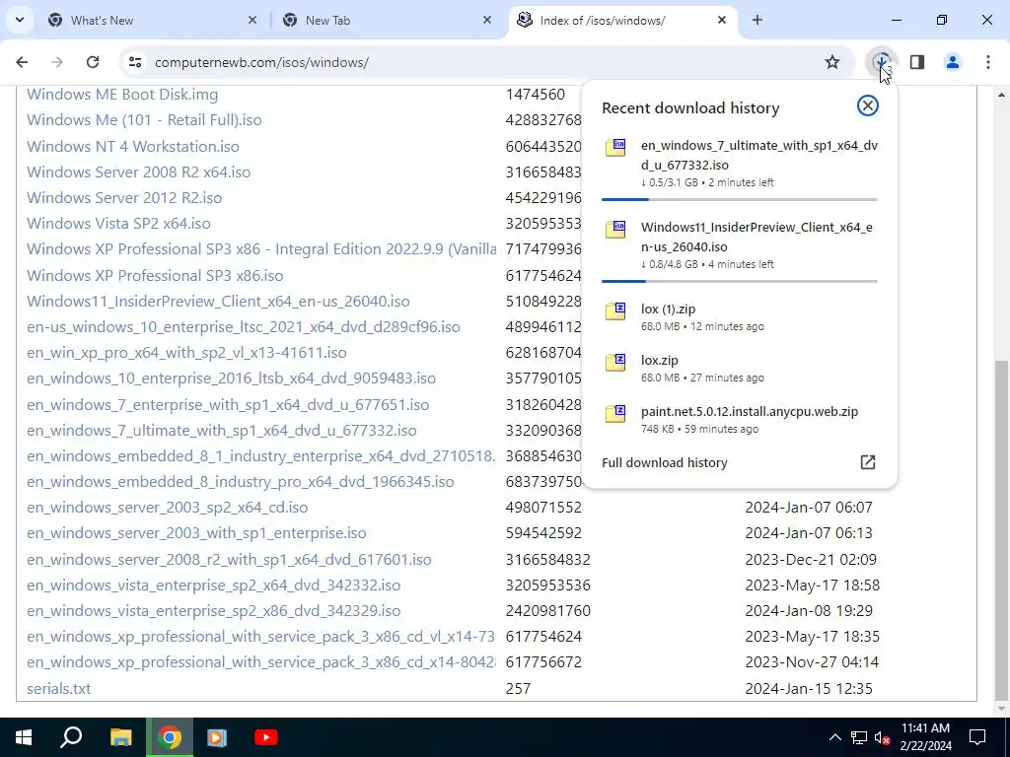This screenshot has height=757, width=1010.
Task: Open lox (1).zip from download history
Action: click(668, 309)
